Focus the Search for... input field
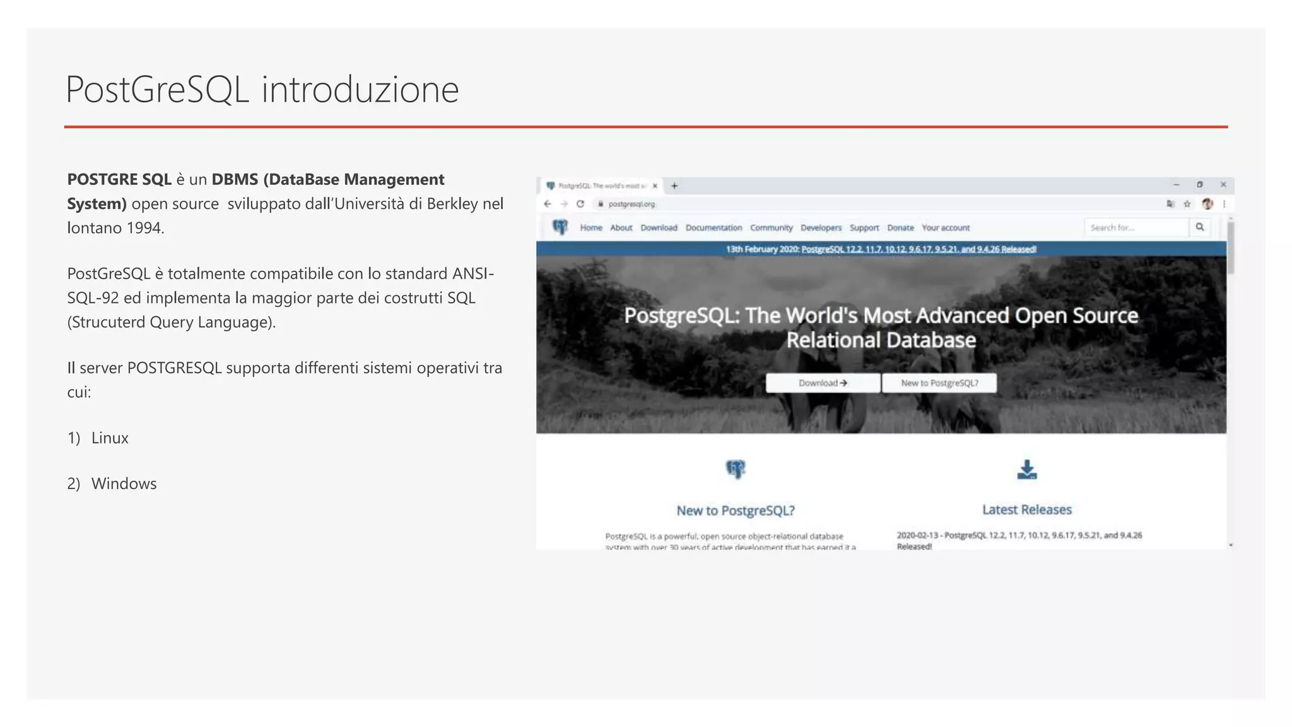Image resolution: width=1292 pixels, height=727 pixels. coord(1136,227)
